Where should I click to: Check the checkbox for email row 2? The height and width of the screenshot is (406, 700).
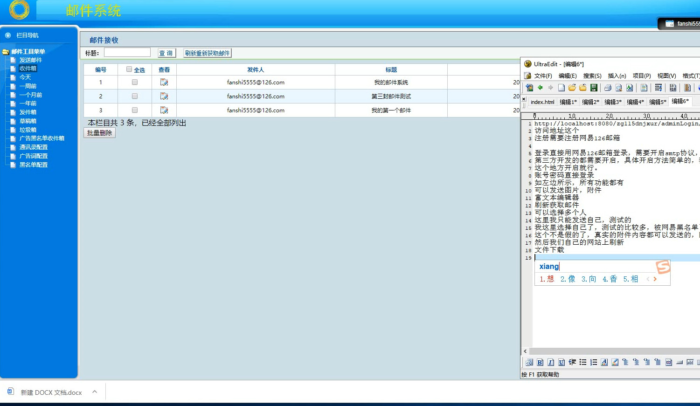(x=135, y=96)
